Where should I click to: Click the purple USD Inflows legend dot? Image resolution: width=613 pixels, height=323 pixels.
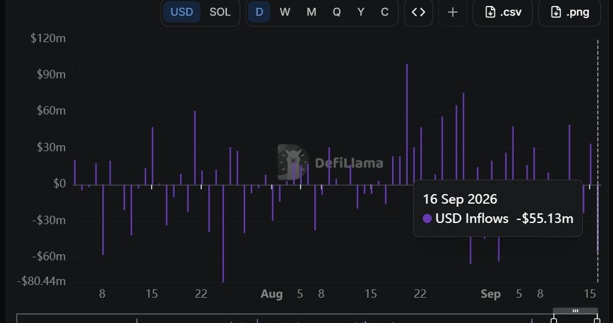[x=428, y=219]
